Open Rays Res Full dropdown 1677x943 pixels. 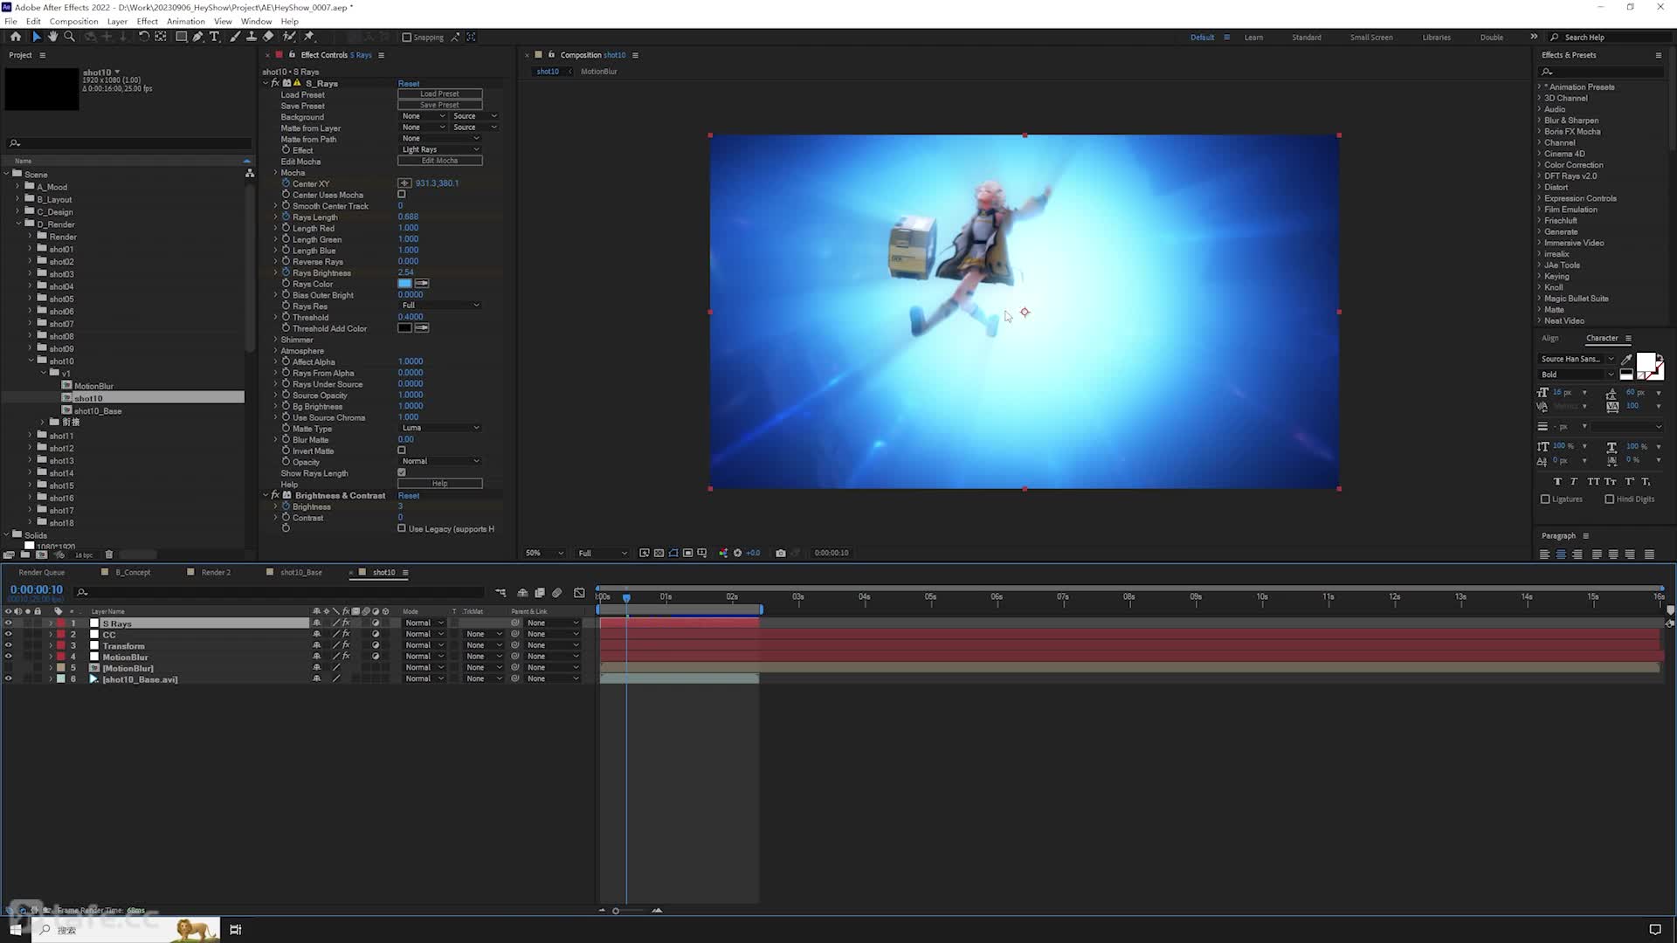tap(440, 306)
